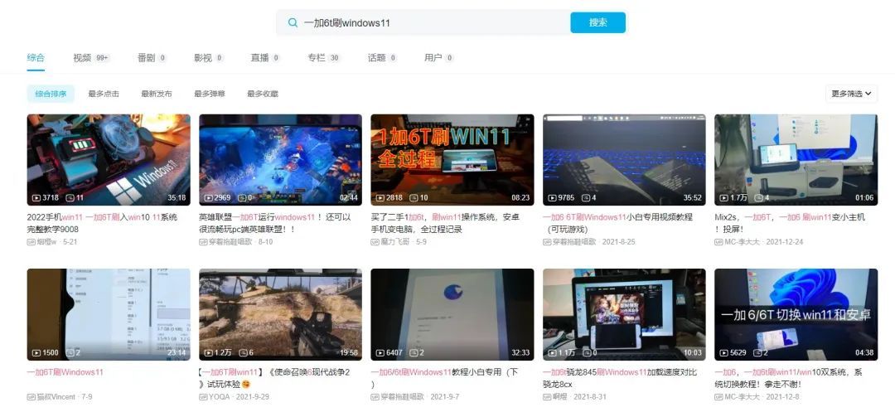
Task: Switch to the 综合 results tab
Action: coord(36,58)
